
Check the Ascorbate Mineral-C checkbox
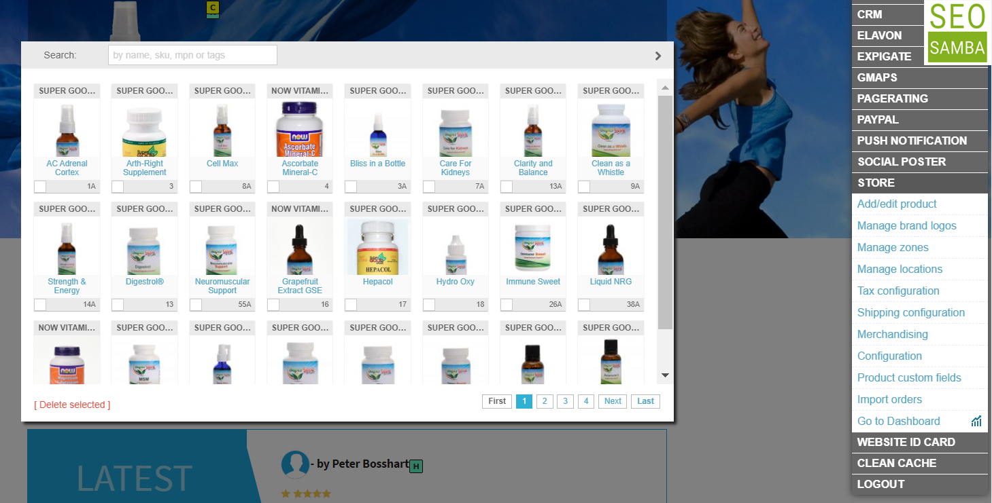point(273,187)
